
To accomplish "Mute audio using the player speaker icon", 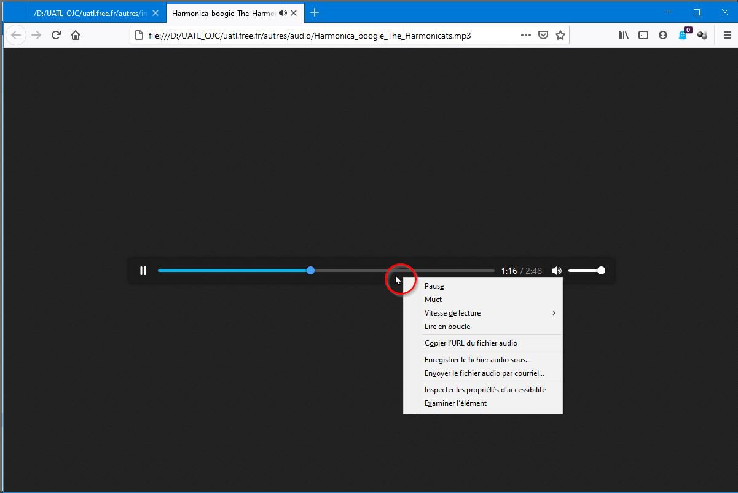I will click(557, 271).
